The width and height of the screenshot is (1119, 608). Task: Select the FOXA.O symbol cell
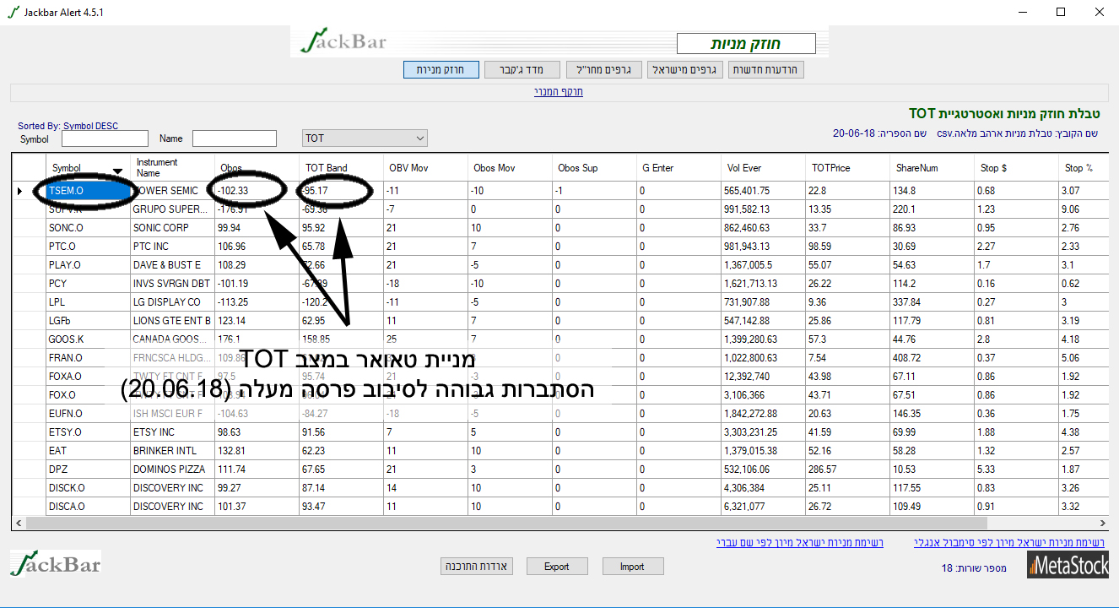[88, 377]
